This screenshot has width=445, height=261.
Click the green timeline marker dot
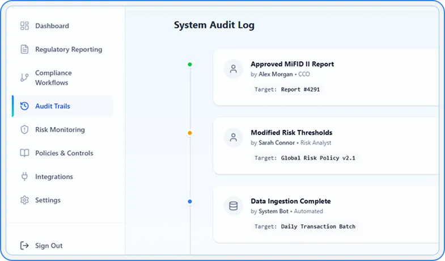pyautogui.click(x=190, y=65)
